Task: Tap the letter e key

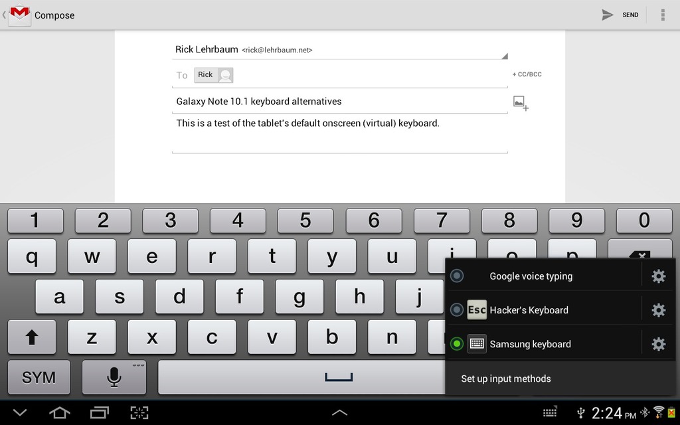Action: (152, 256)
